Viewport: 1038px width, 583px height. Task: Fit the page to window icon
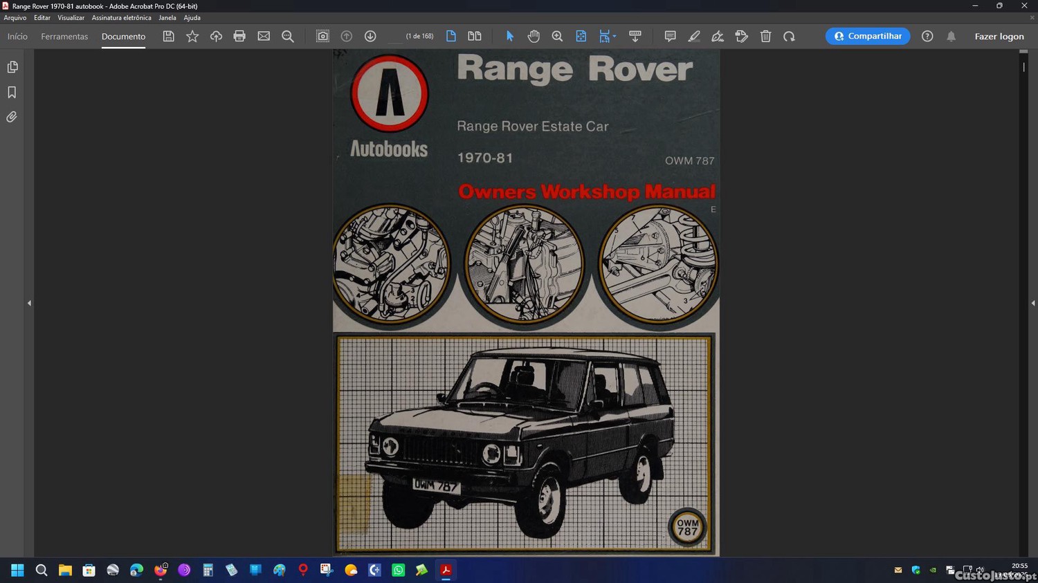point(581,36)
